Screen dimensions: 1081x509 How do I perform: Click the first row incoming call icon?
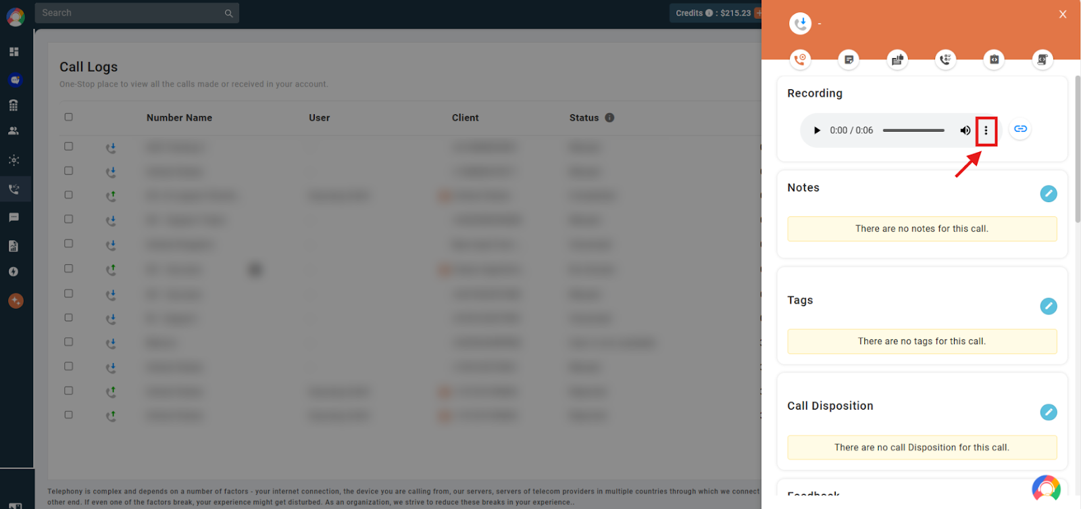[x=111, y=147]
